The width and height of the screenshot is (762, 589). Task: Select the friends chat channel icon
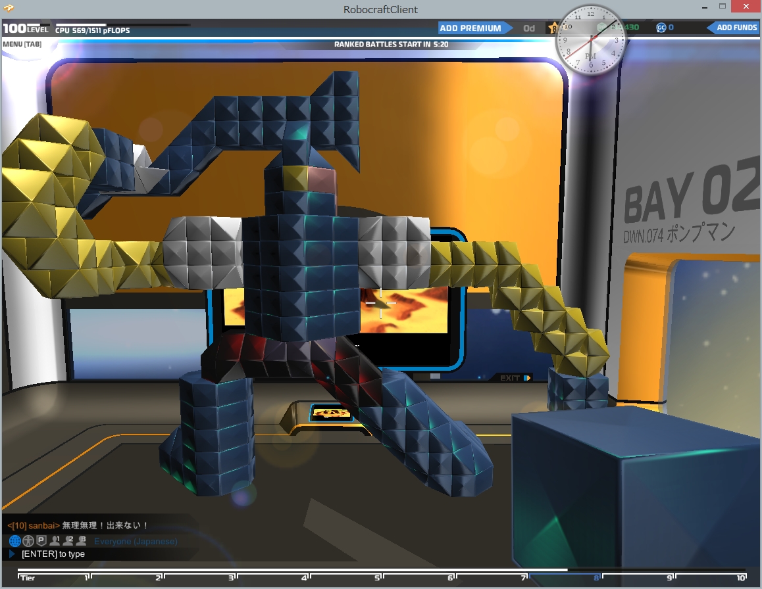(28, 540)
